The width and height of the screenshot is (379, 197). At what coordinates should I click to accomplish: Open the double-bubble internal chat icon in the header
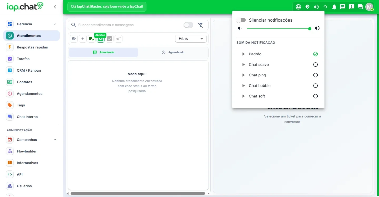coord(361,7)
